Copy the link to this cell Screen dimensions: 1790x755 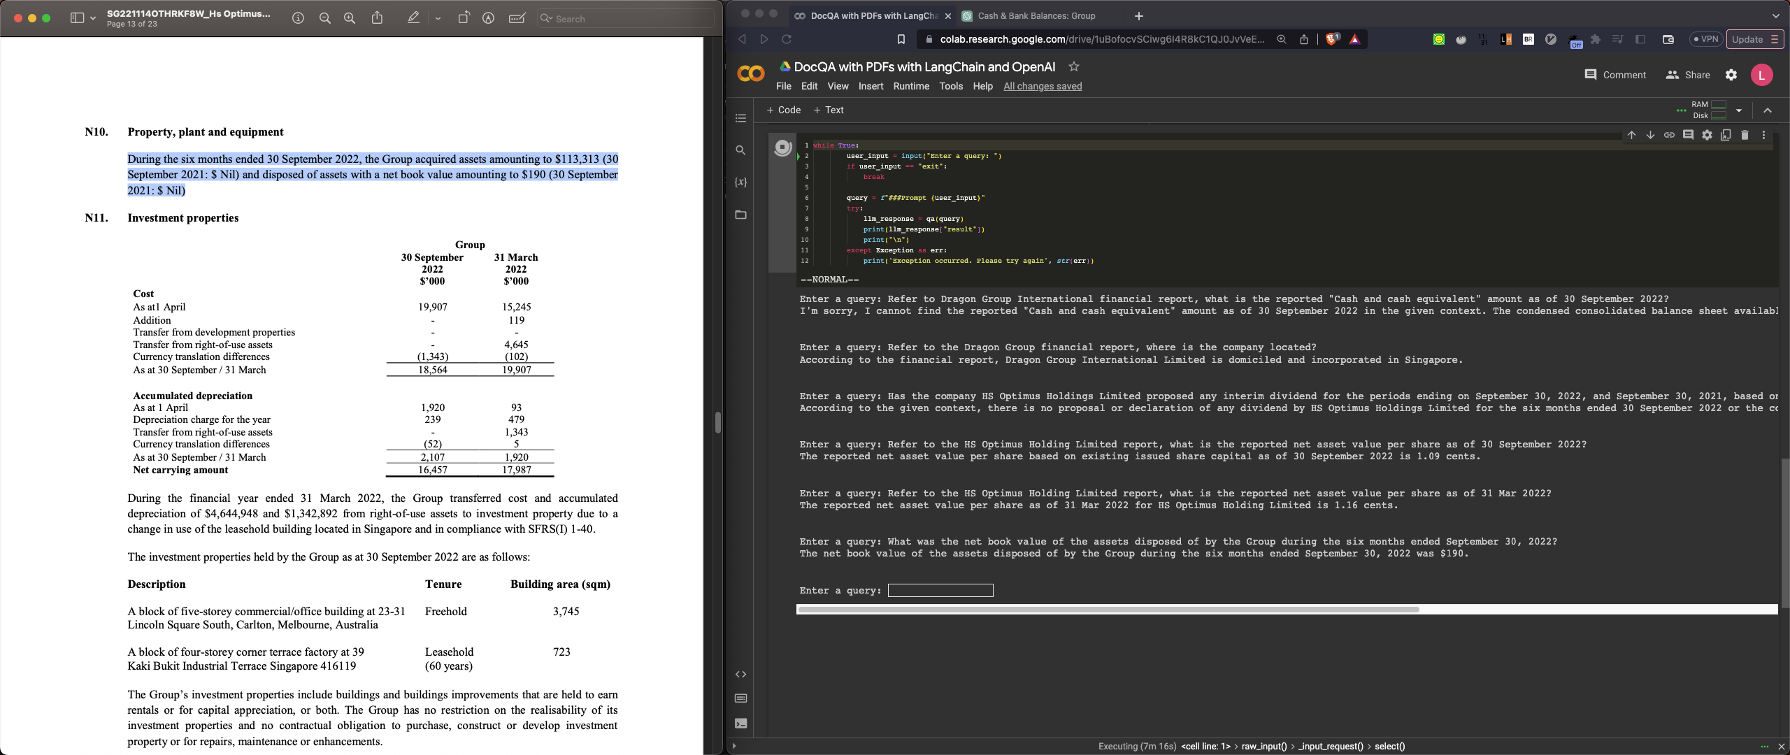coord(1669,135)
